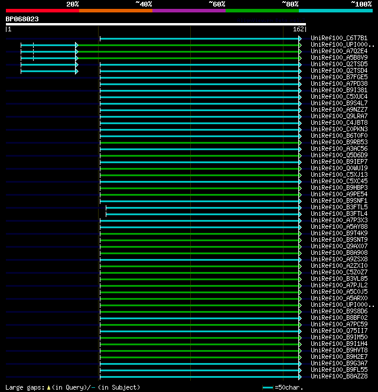Screen dimensions: 378x392
Task: Click the green ~80% identity legend segment
Action: click(x=262, y=11)
